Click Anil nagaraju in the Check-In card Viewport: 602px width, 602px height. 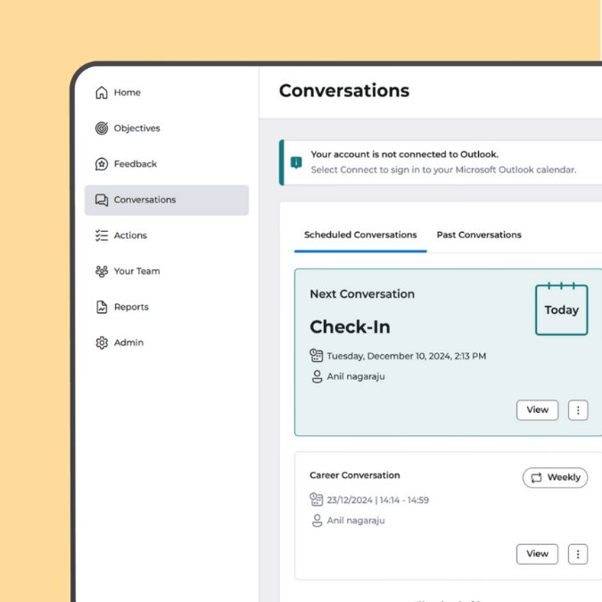coord(355,376)
